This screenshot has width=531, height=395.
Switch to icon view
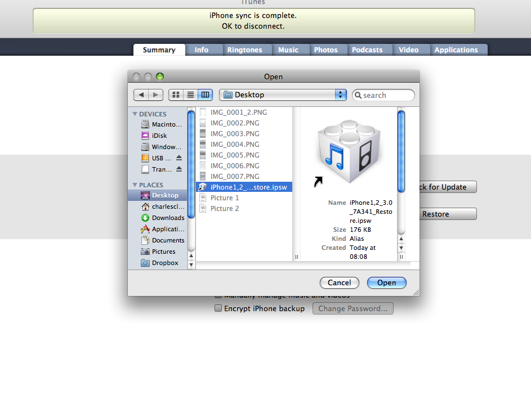click(x=176, y=95)
